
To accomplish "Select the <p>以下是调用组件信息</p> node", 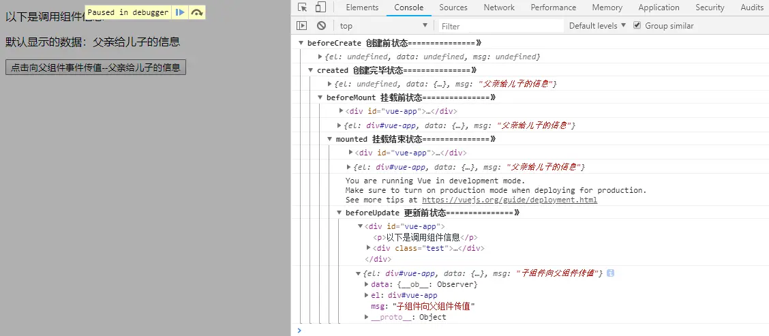I will (x=425, y=237).
